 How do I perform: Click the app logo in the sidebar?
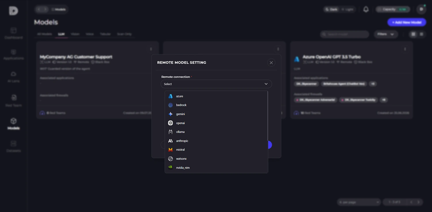pos(14,11)
